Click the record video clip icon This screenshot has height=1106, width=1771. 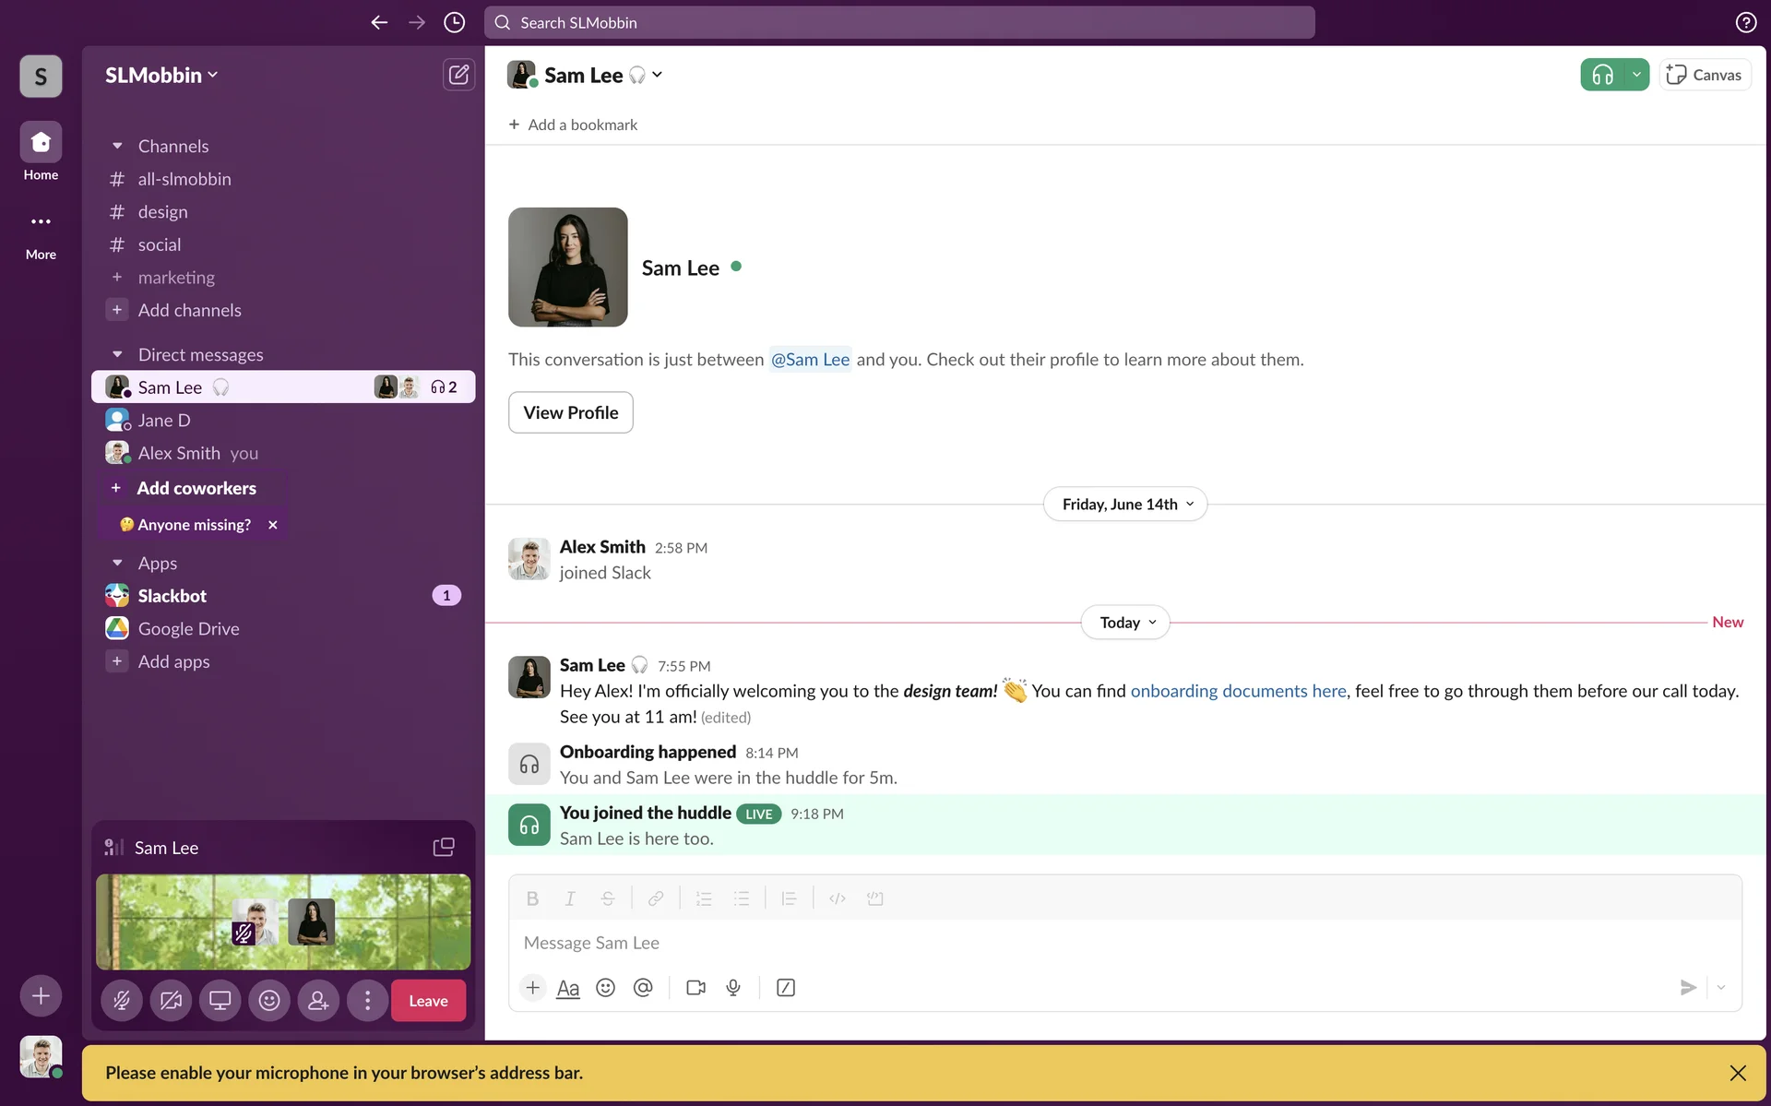695,988
